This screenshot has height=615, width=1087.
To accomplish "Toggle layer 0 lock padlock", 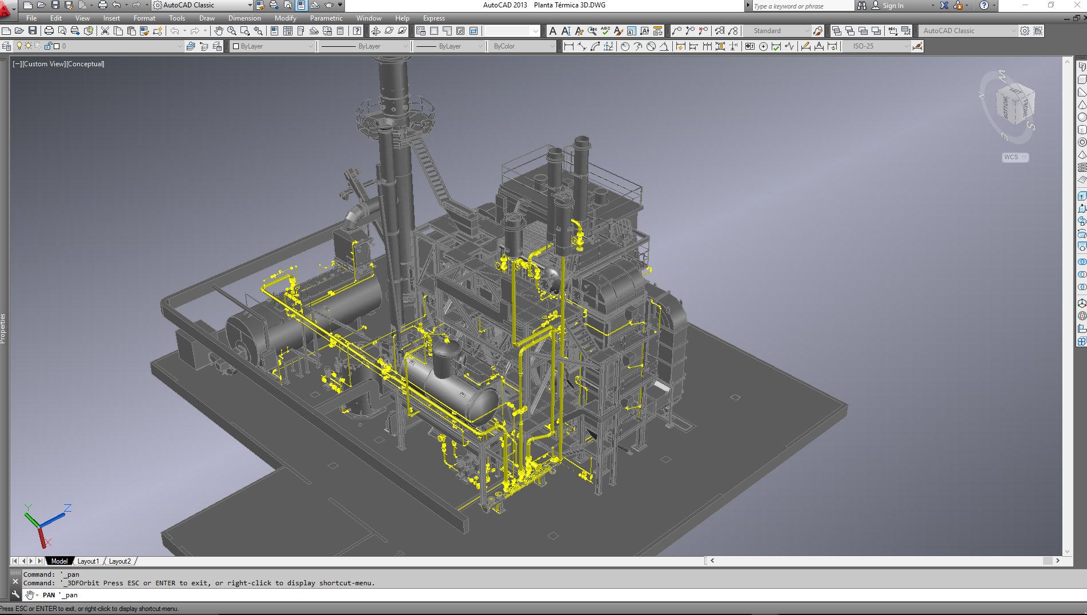I will pyautogui.click(x=48, y=46).
